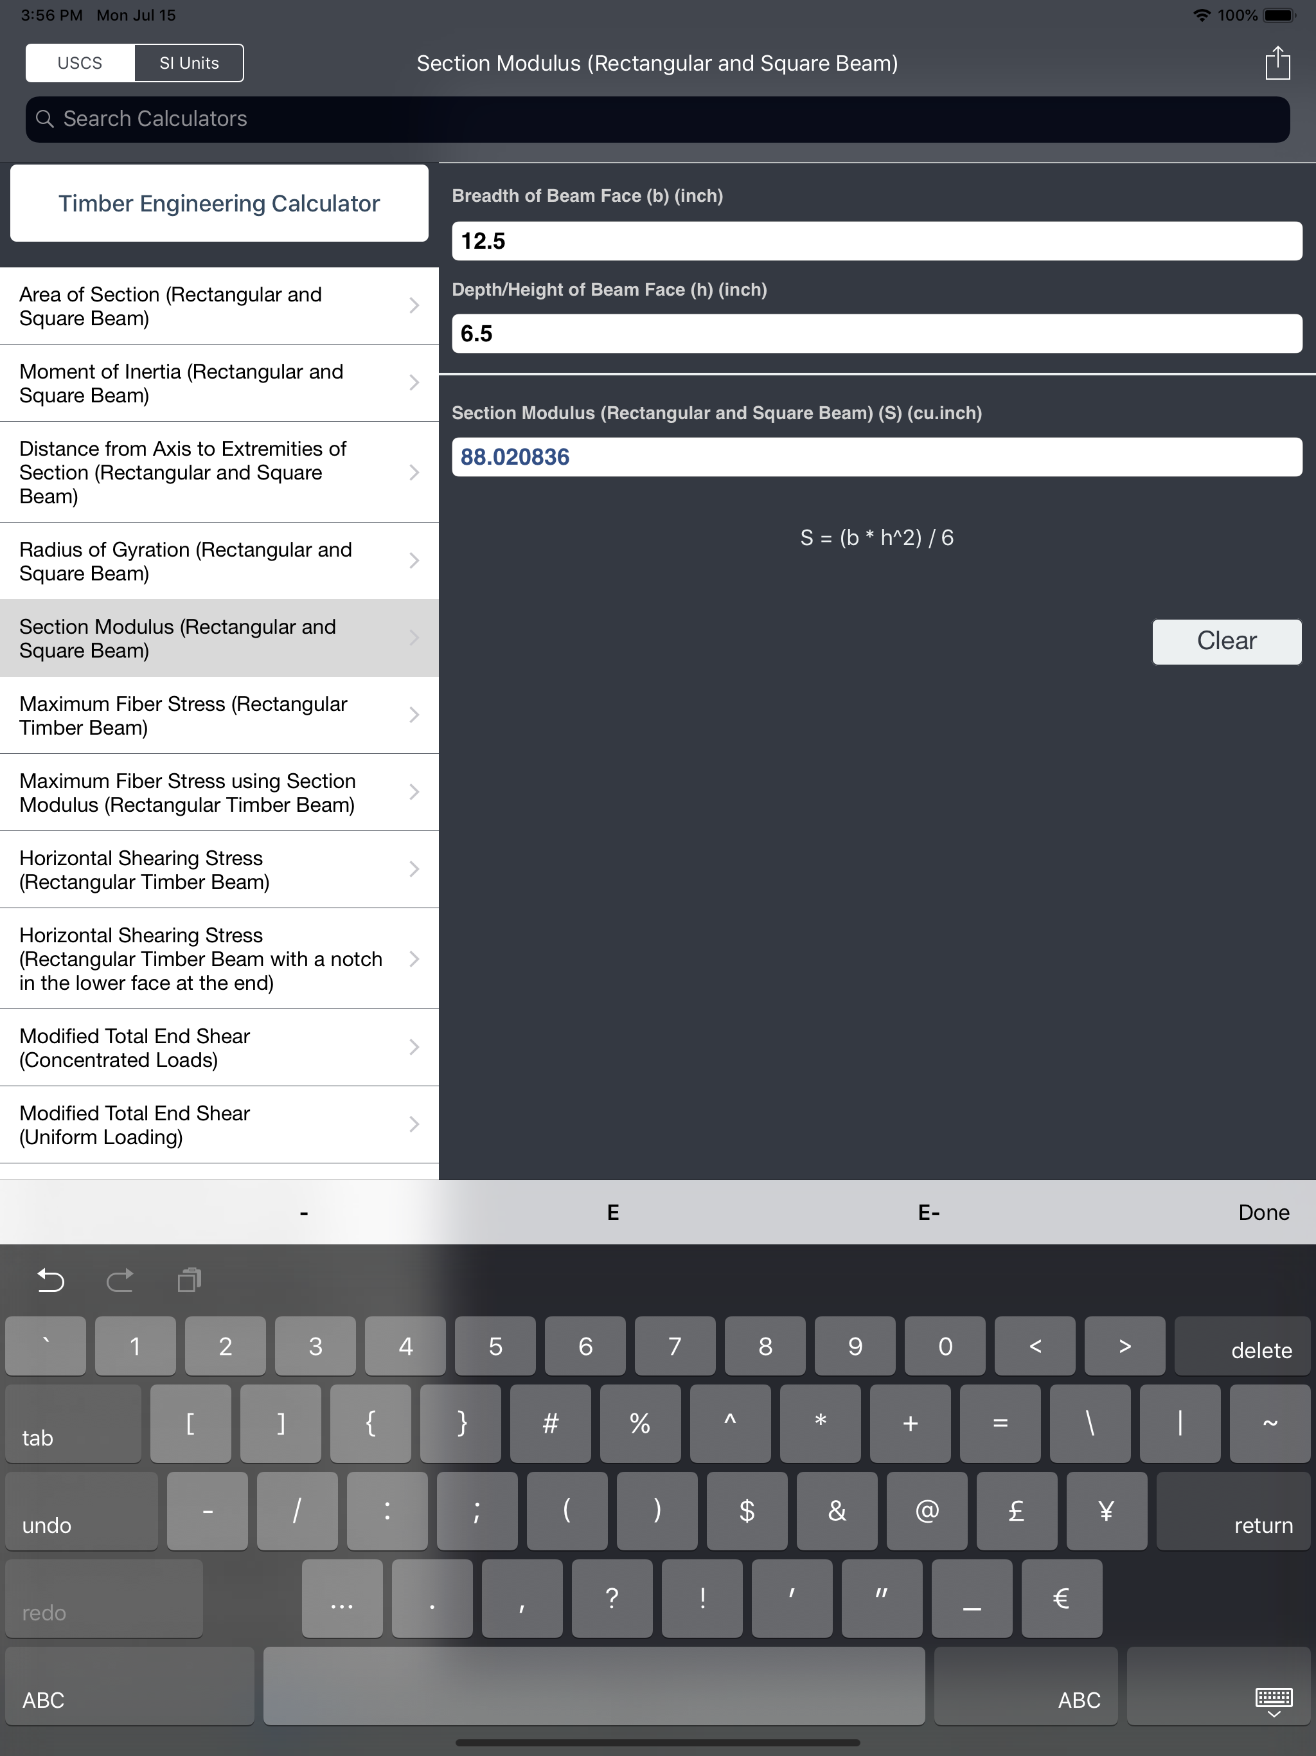Open Moment of Inertia calculator chevron
Image resolution: width=1316 pixels, height=1756 pixels.
click(414, 382)
